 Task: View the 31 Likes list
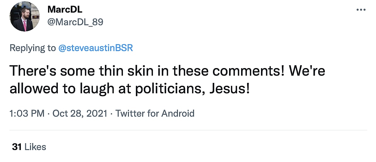29,147
